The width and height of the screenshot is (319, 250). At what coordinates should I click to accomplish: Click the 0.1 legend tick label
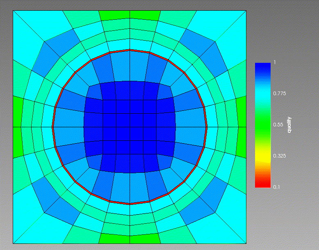276,187
